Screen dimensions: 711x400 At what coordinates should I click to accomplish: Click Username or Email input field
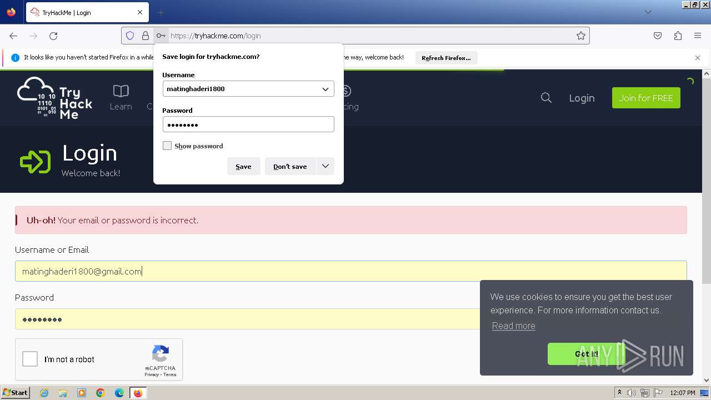(351, 271)
